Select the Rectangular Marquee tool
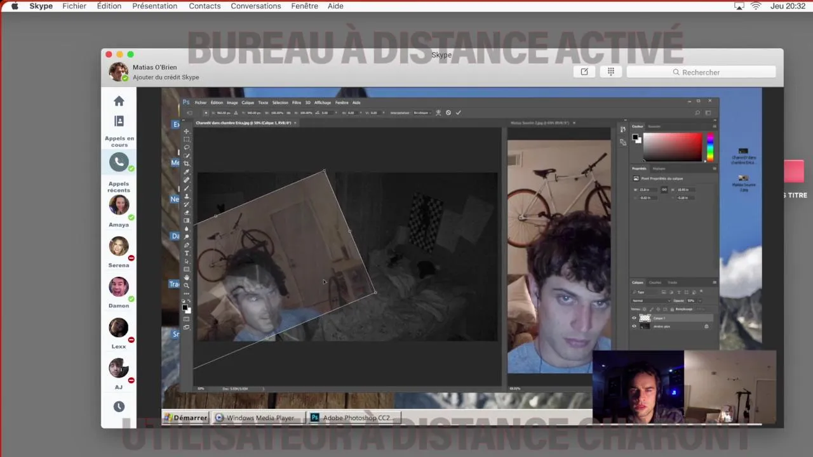The image size is (813, 457). (187, 139)
